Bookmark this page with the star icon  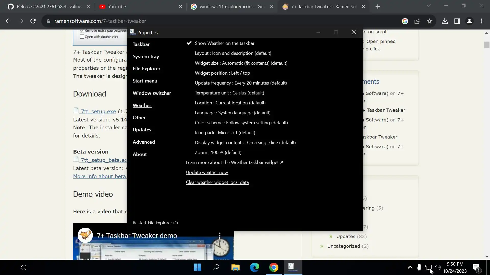pyautogui.click(x=430, y=21)
